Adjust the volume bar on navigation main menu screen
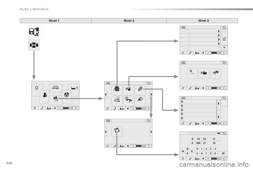Viewport: 253px width, 169px height. [68, 108]
